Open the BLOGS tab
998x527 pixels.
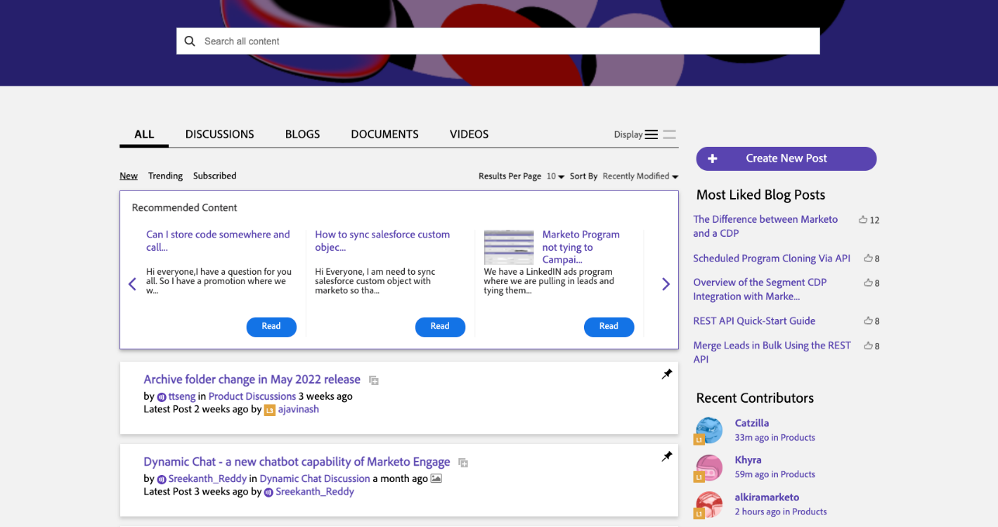point(303,134)
